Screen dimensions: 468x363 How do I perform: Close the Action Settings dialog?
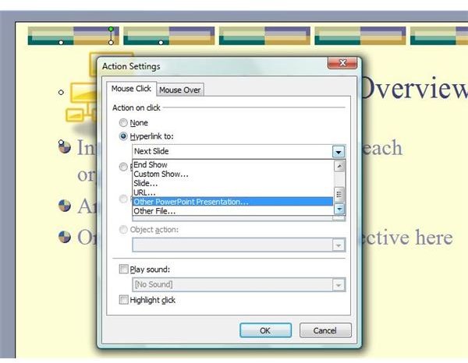[342, 62]
